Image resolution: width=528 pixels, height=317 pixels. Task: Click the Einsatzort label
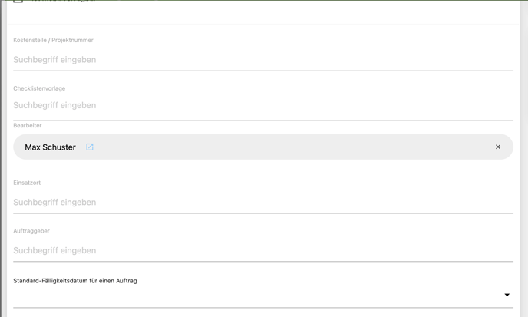click(x=27, y=183)
